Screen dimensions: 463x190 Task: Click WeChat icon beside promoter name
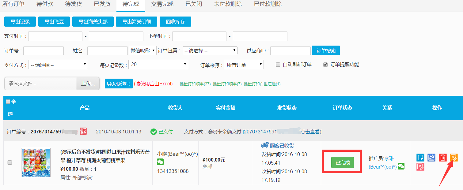401,166
